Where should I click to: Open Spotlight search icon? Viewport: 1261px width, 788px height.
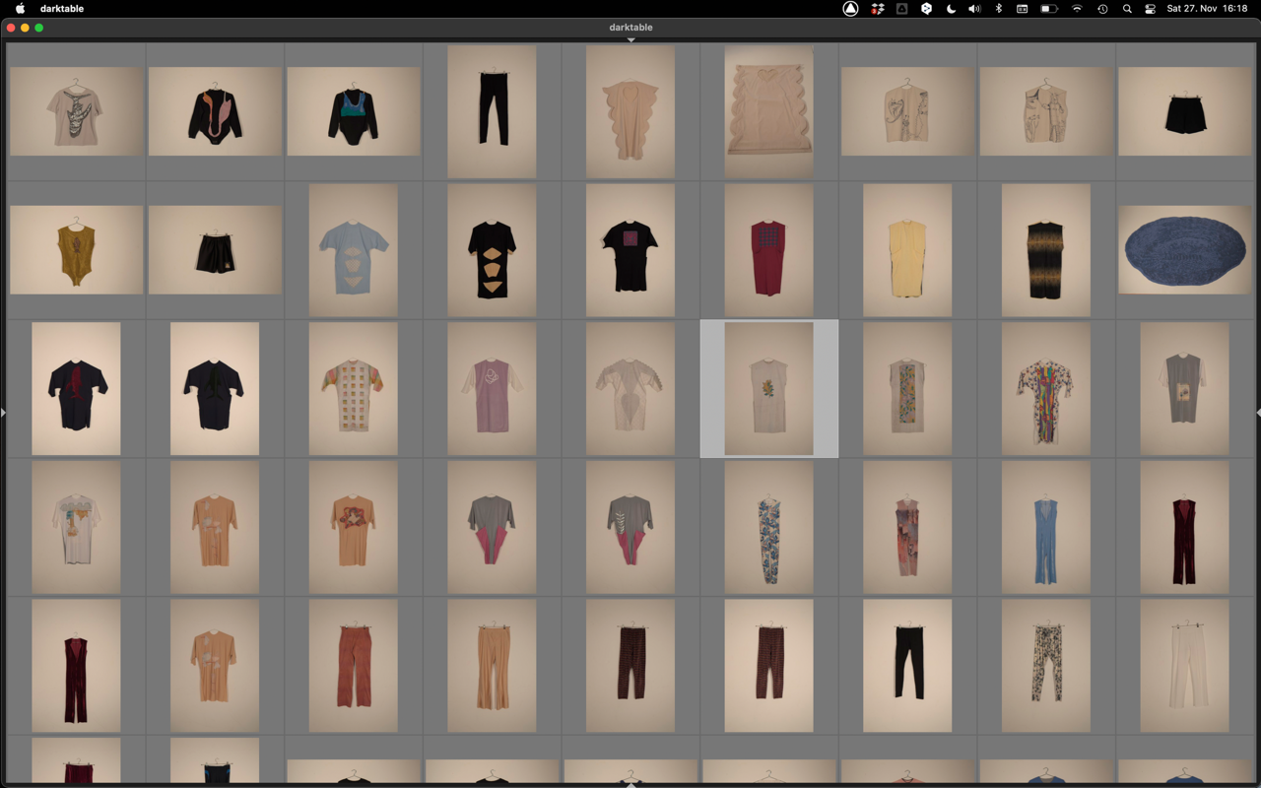(1127, 9)
